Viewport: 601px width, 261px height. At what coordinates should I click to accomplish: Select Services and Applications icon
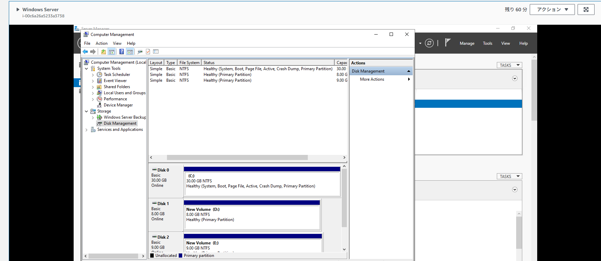93,129
